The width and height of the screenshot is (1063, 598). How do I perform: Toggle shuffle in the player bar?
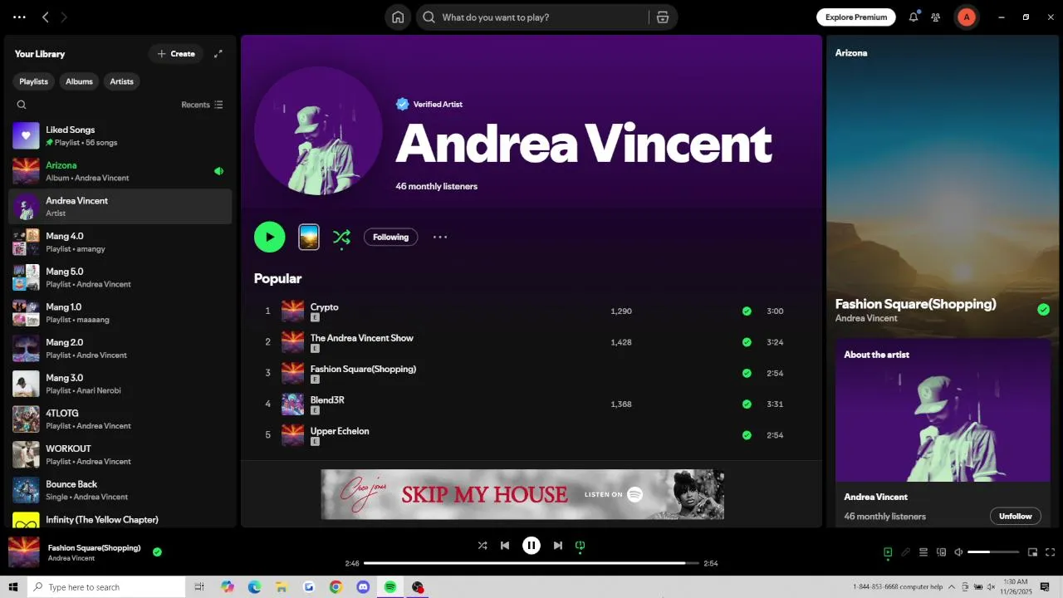tap(483, 546)
